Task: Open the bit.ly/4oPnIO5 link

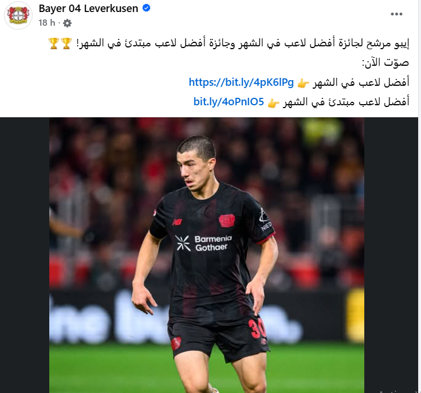Action: point(229,102)
